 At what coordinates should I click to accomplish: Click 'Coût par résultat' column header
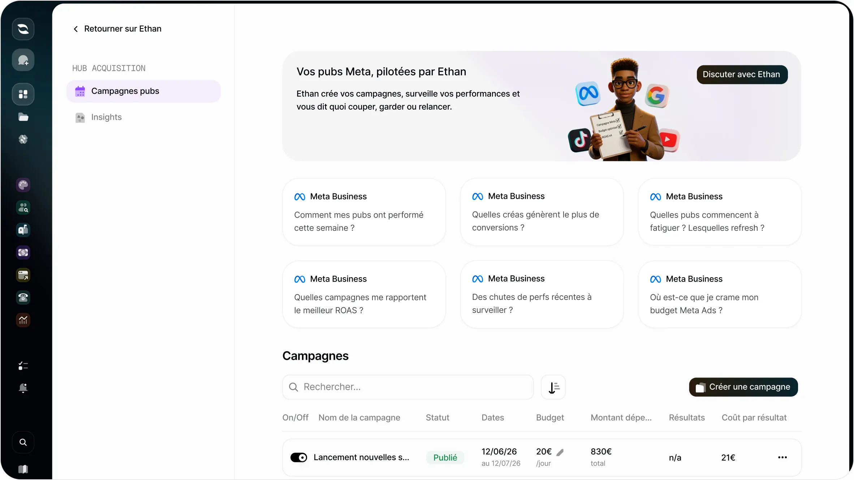[x=754, y=418]
